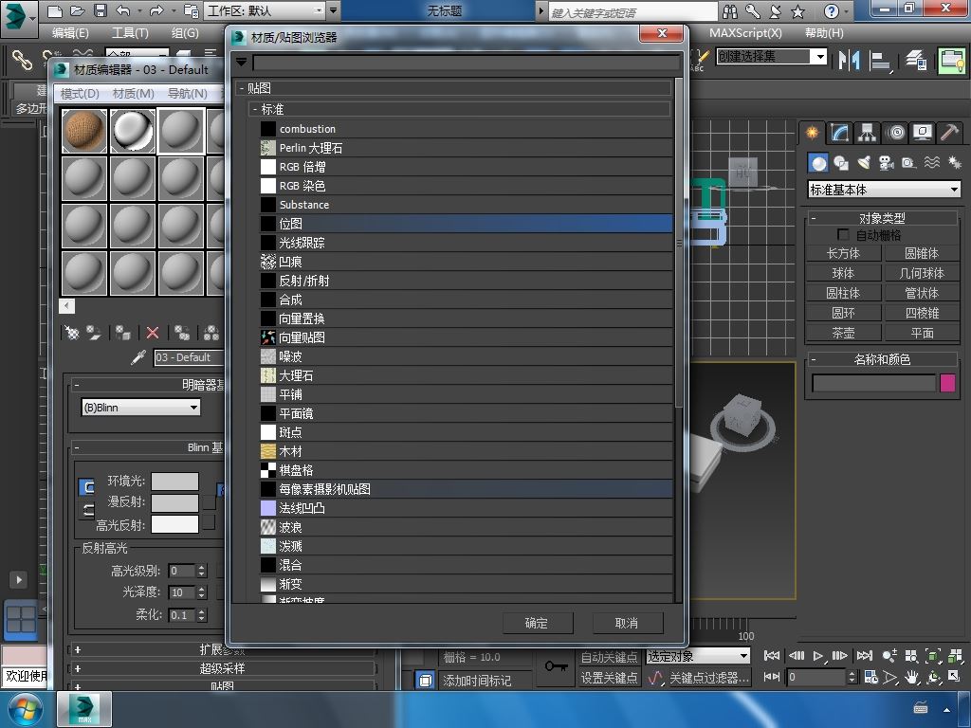This screenshot has height=728, width=971.
Task: Open the 帮助(H) menu
Action: [x=824, y=33]
